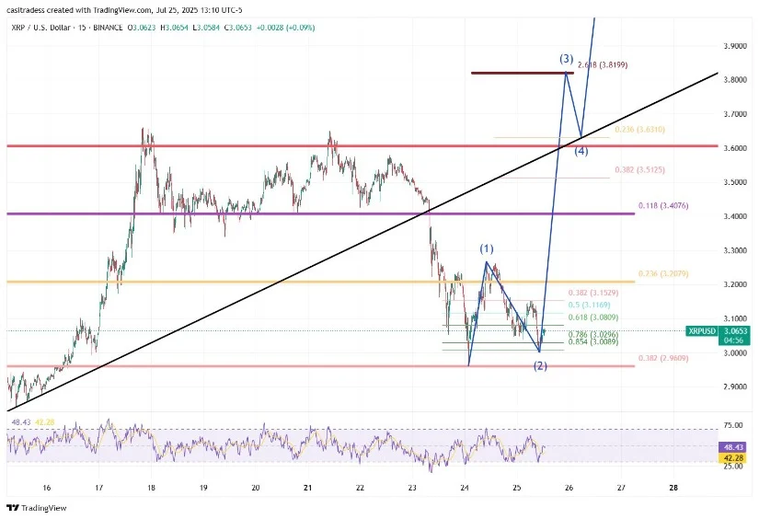The height and width of the screenshot is (519, 759).
Task: Click the XRPUSD price tag on axis
Action: [x=704, y=330]
